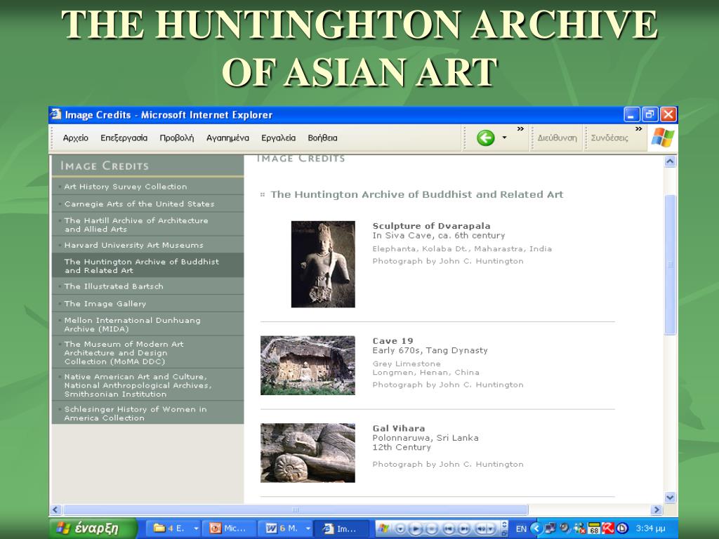Click media player previous track button
The height and width of the screenshot is (539, 719).
(x=449, y=528)
